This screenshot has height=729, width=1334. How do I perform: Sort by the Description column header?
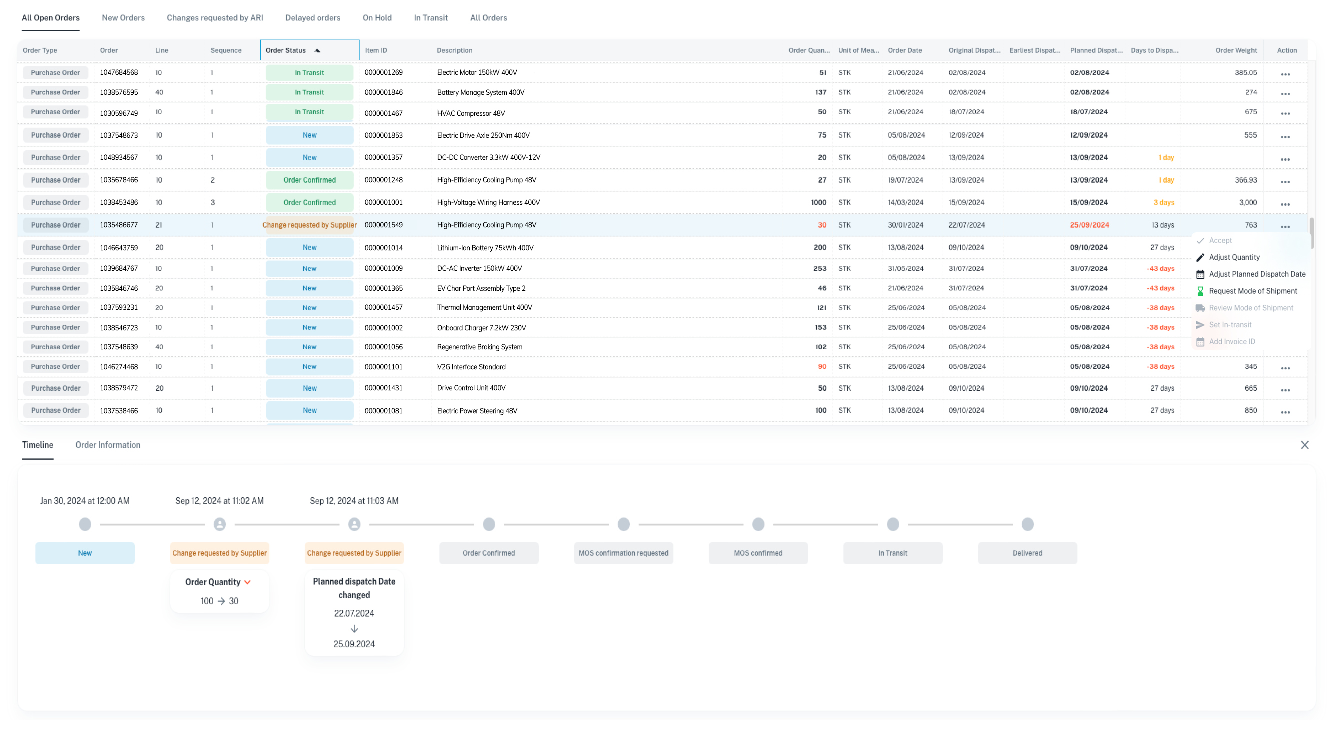coord(454,50)
